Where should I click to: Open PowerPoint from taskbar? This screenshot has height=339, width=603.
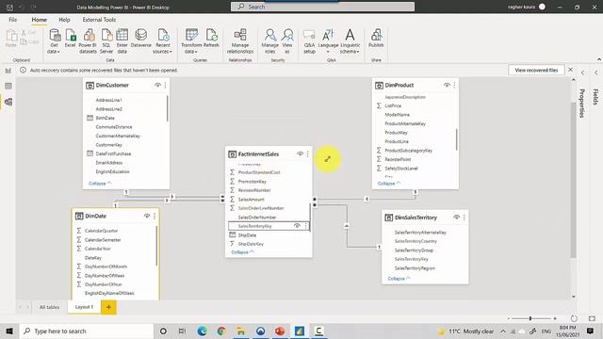(280, 331)
